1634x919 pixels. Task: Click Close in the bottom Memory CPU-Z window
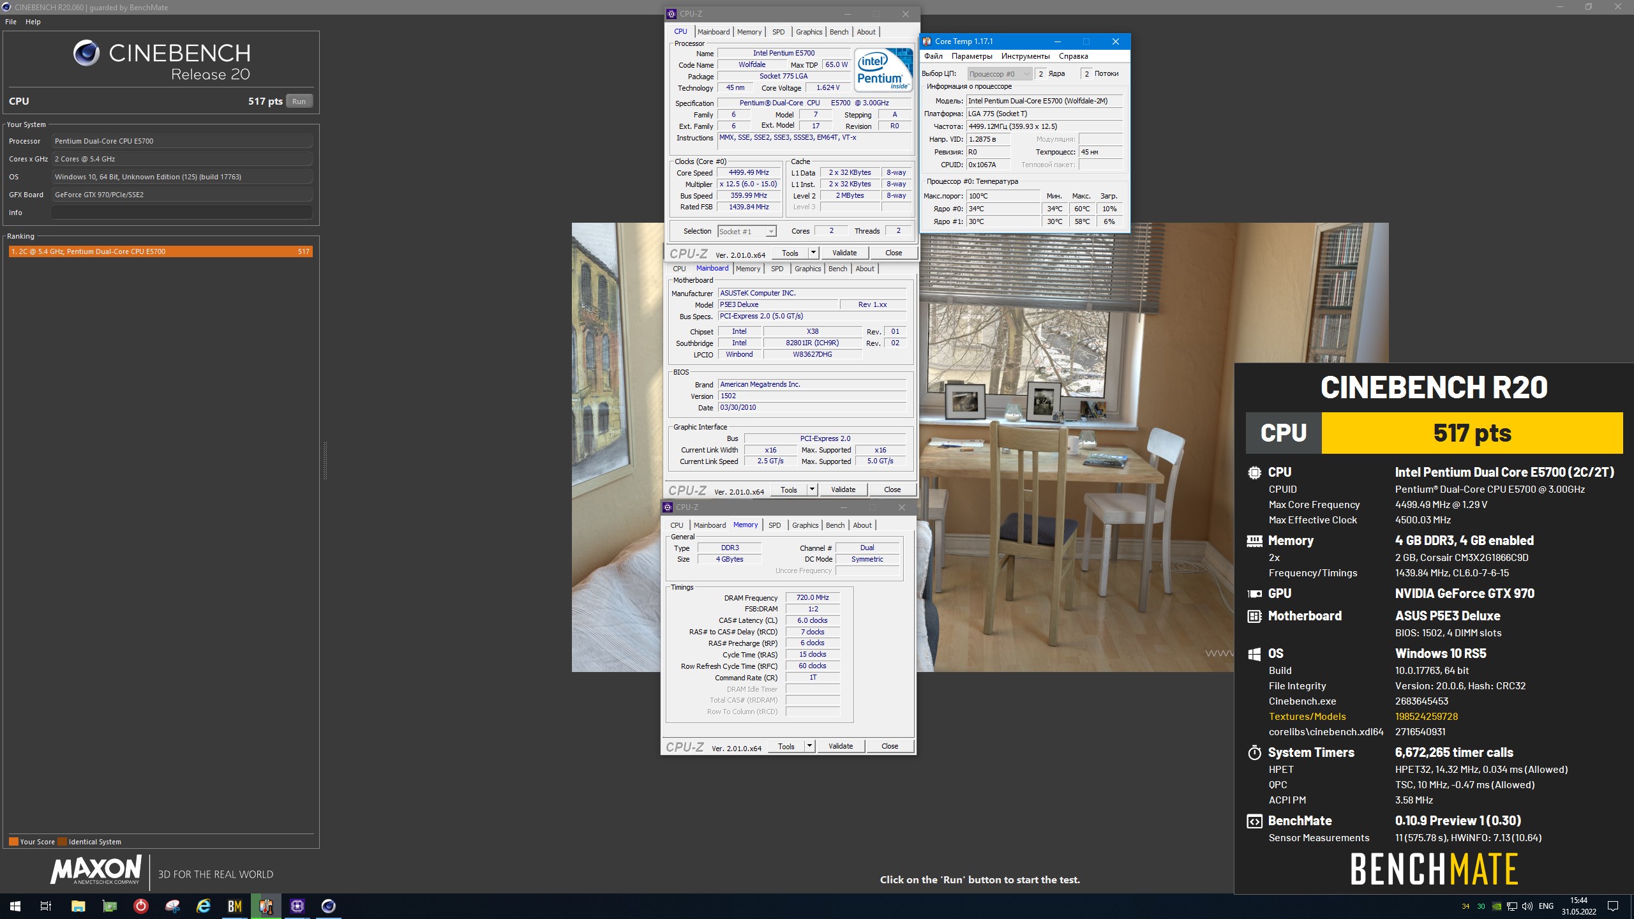890,746
